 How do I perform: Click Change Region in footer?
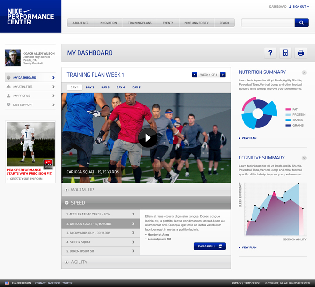click(x=21, y=283)
